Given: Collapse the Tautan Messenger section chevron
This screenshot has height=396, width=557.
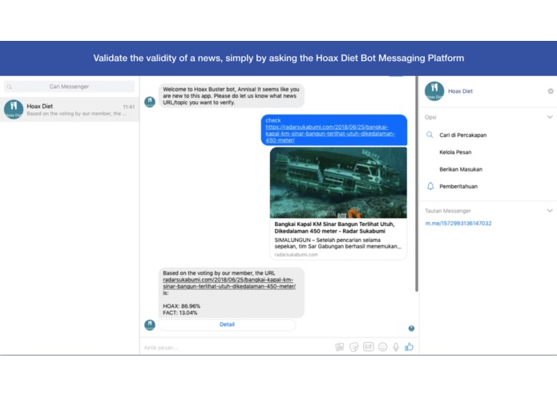Looking at the screenshot, I should (550, 211).
